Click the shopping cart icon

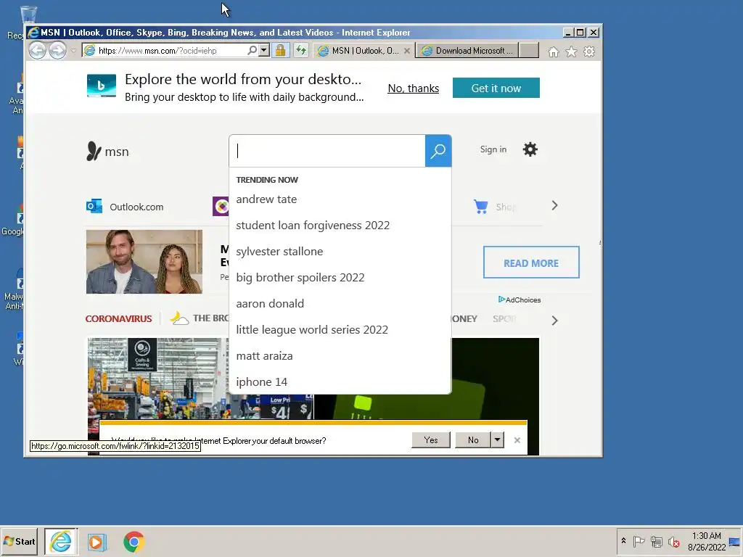pos(480,207)
